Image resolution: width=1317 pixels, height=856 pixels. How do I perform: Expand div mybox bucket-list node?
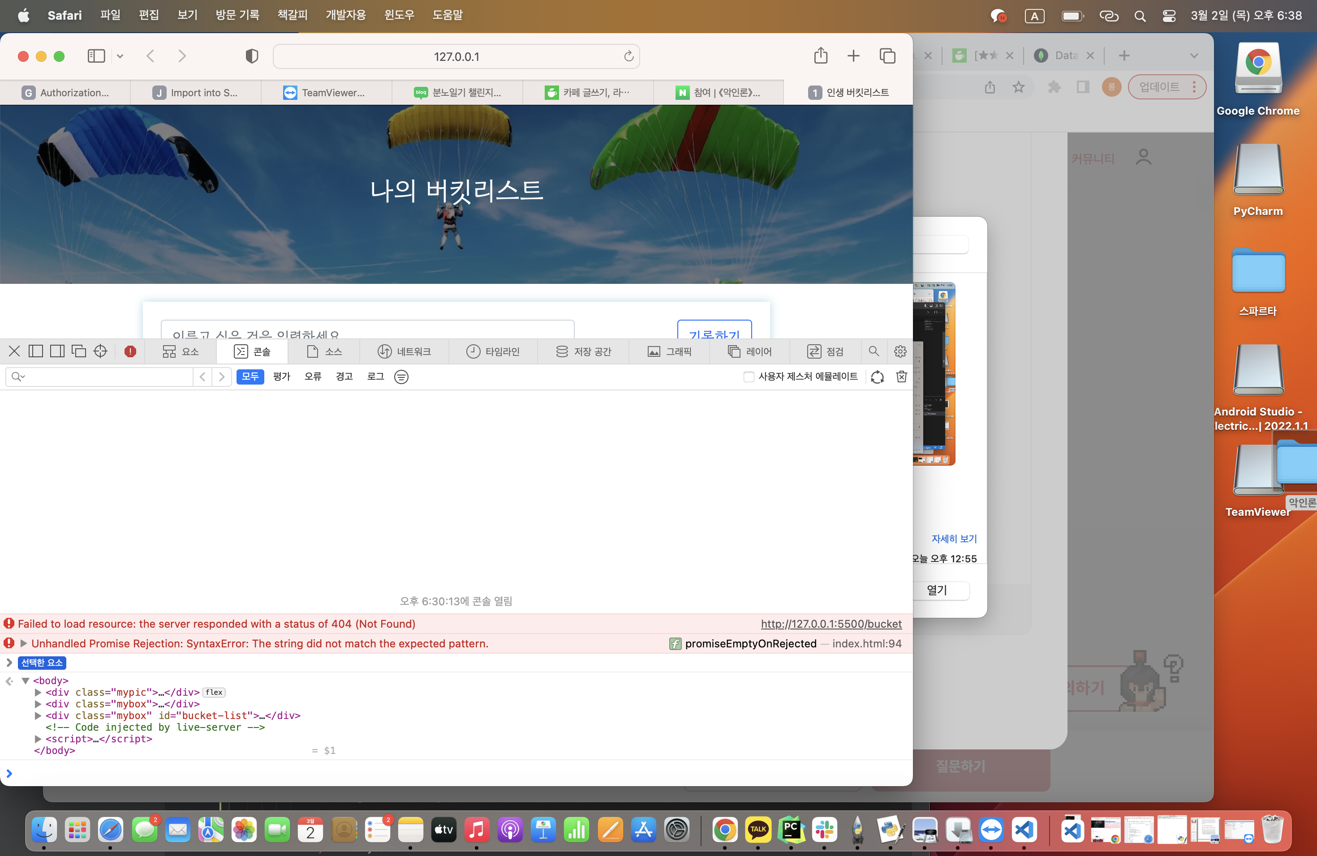click(x=38, y=715)
